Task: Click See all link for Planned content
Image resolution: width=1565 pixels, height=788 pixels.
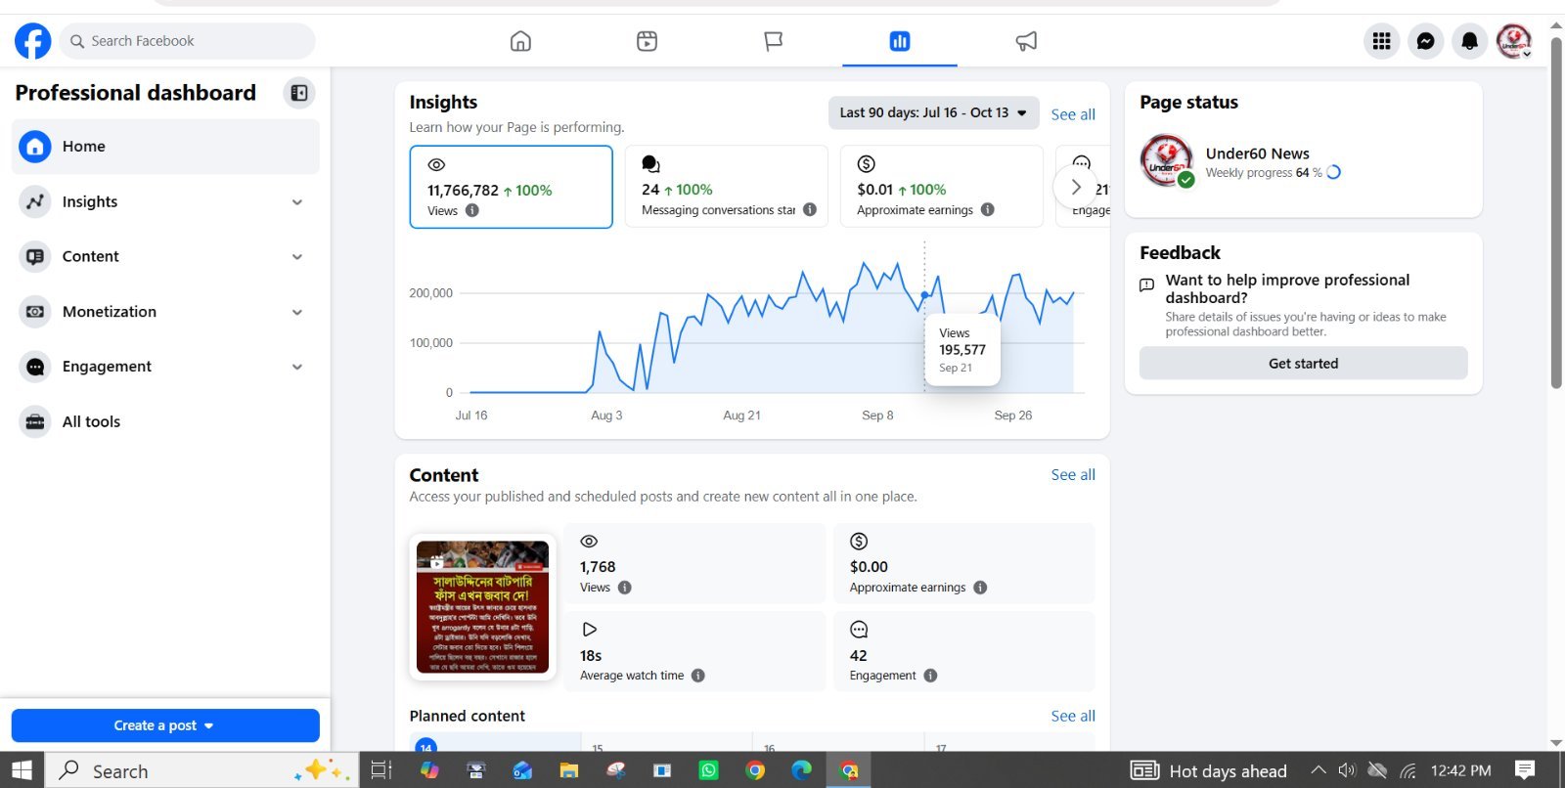Action: coord(1073,717)
